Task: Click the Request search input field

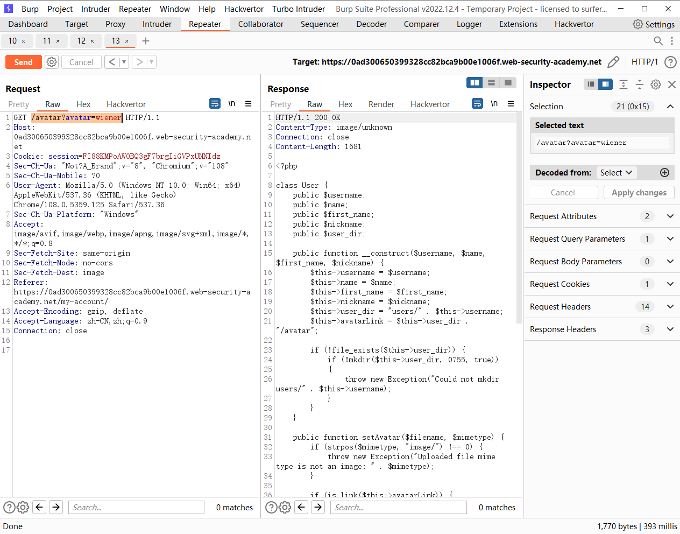Action: [x=136, y=507]
